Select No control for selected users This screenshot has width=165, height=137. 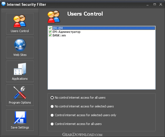point(52,106)
